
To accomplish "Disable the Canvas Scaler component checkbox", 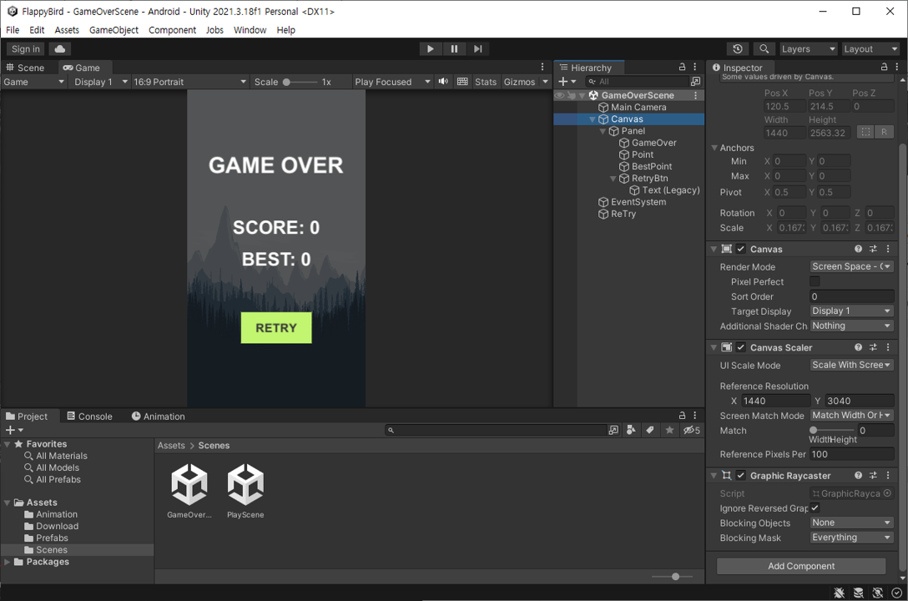I will click(740, 347).
